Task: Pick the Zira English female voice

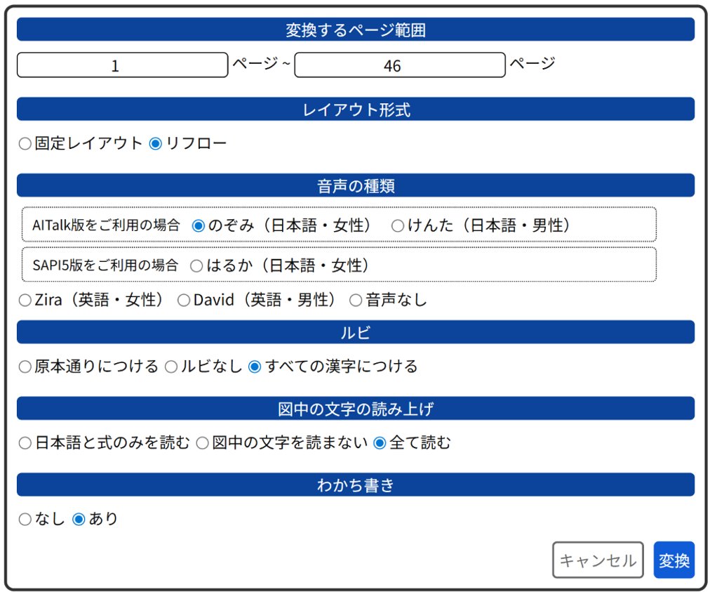Action: point(25,301)
